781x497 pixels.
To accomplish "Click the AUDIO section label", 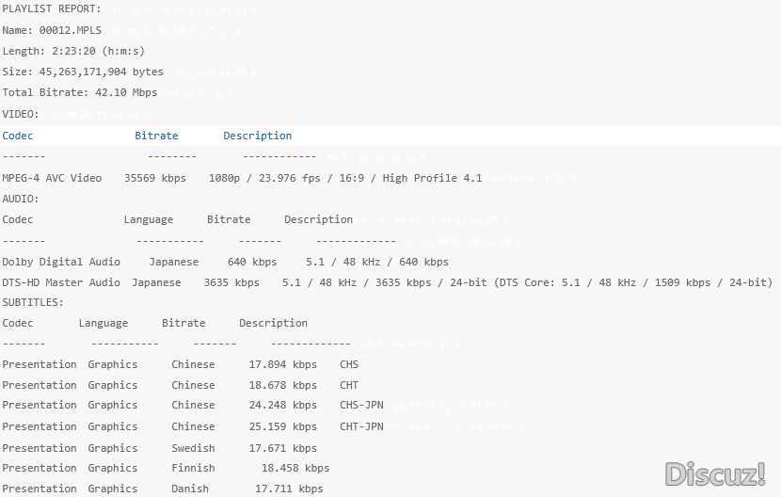I will click(x=21, y=199).
